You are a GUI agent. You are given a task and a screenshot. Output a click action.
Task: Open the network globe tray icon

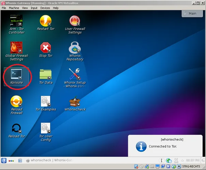pyautogui.click(x=169, y=160)
